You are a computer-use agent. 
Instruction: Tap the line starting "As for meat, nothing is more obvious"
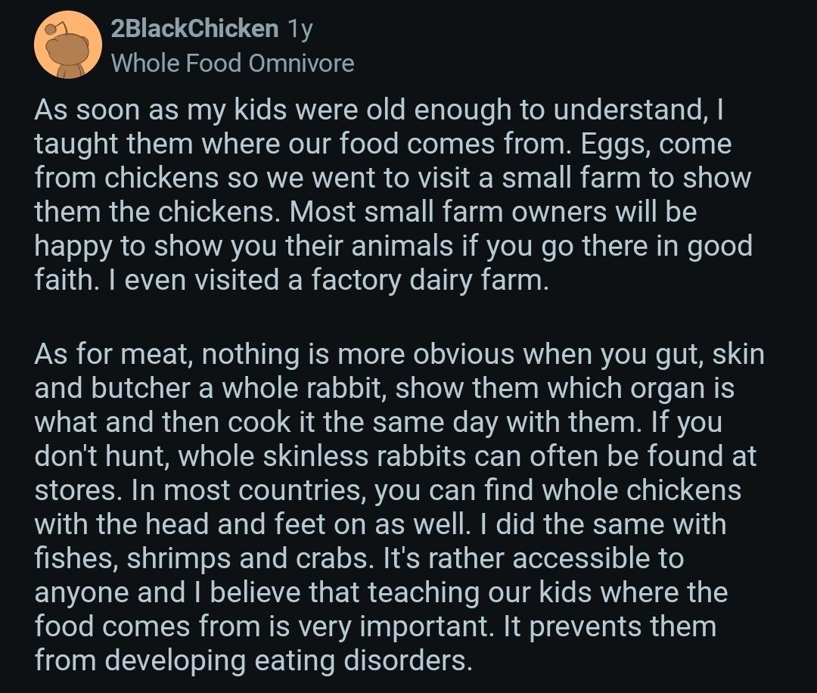(399, 354)
